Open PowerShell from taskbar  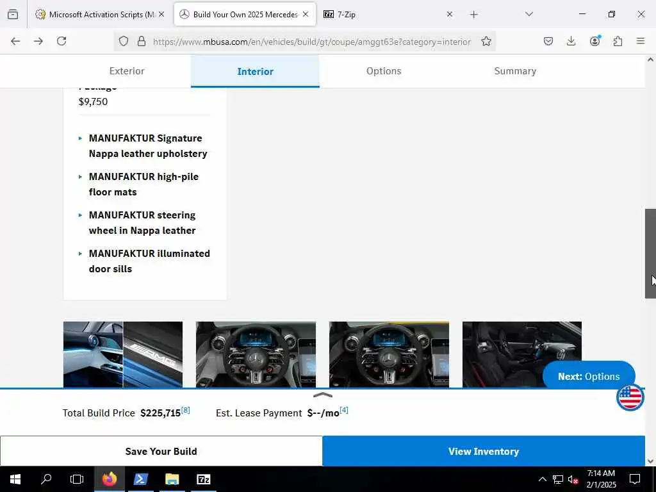pos(140,479)
